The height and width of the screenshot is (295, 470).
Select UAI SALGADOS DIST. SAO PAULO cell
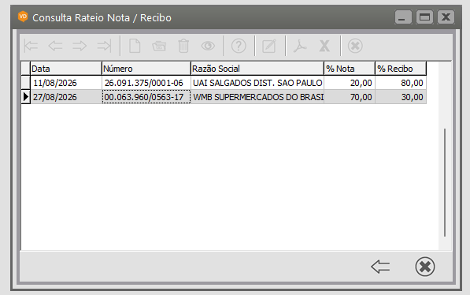[257, 83]
